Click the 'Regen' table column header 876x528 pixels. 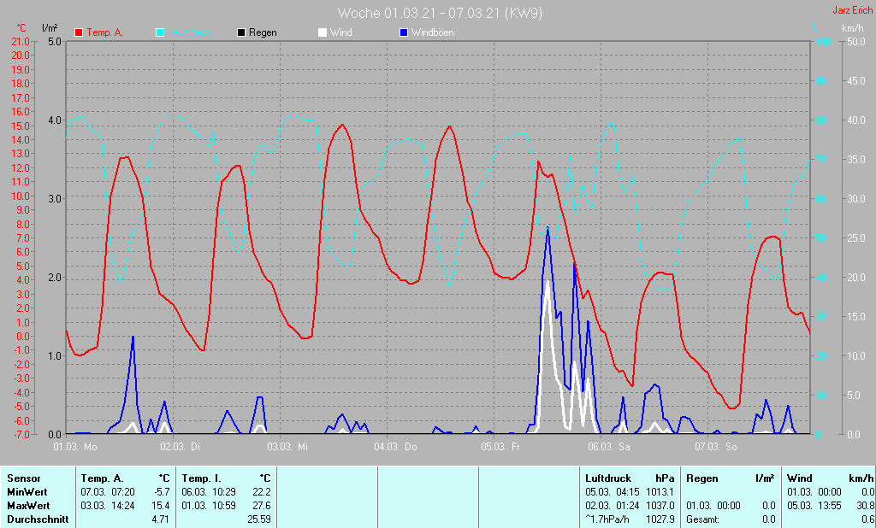pos(702,478)
